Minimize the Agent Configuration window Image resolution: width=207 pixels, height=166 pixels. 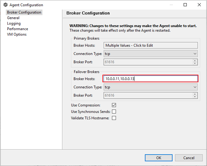tap(171, 5)
